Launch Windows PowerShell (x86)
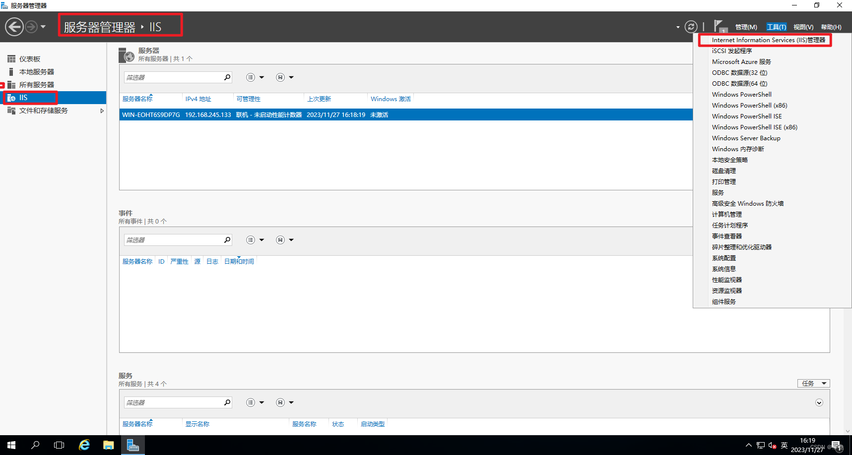 pos(749,106)
